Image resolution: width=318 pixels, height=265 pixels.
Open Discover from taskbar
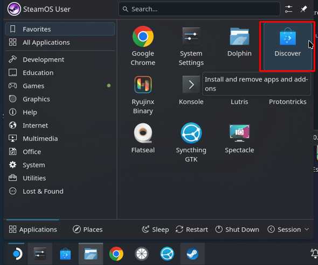point(65,254)
